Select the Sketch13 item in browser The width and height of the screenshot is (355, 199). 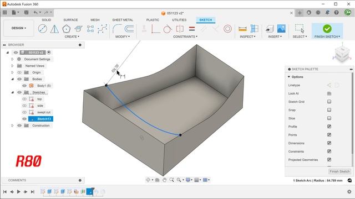40,119
